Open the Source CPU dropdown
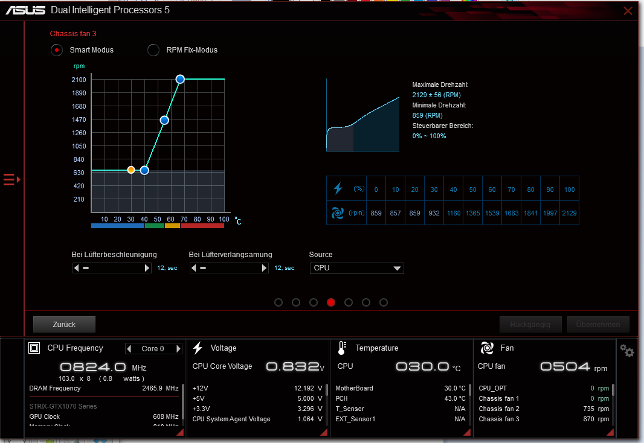644x443 pixels. (x=356, y=268)
